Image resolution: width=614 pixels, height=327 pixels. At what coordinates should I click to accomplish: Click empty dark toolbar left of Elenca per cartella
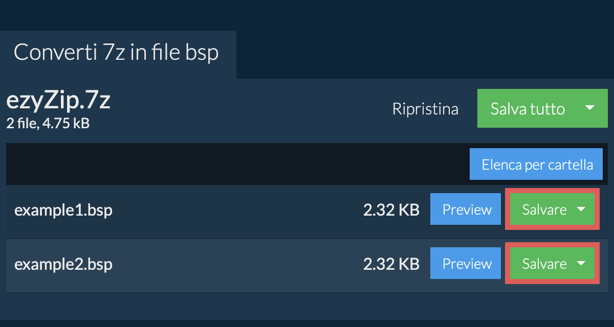click(x=230, y=165)
